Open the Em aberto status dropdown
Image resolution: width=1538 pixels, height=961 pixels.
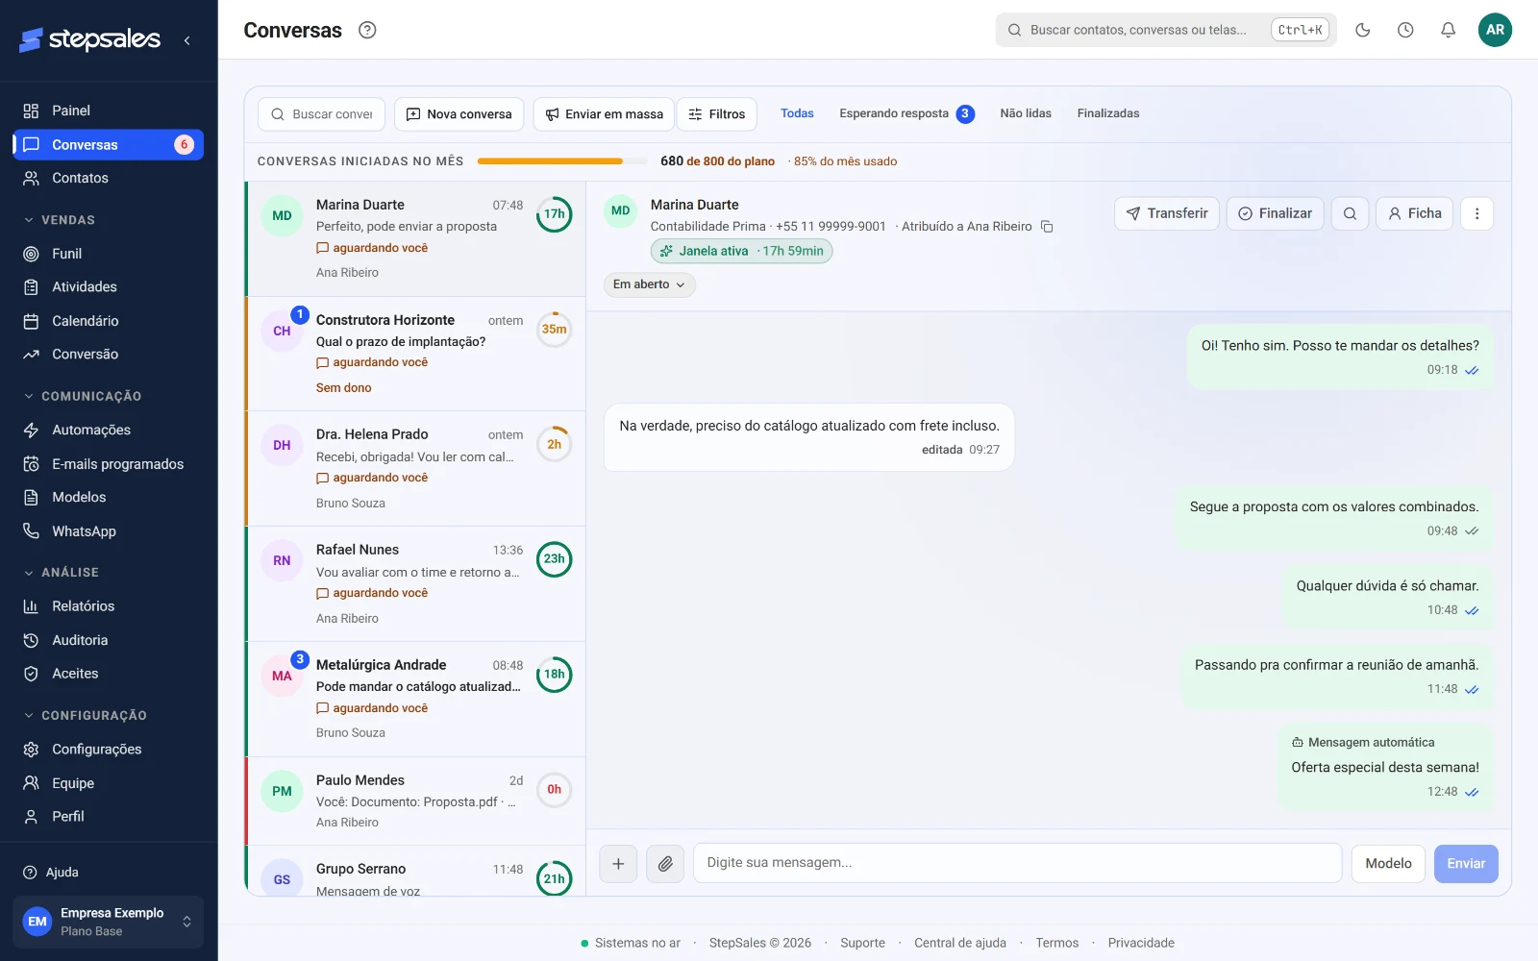(650, 284)
